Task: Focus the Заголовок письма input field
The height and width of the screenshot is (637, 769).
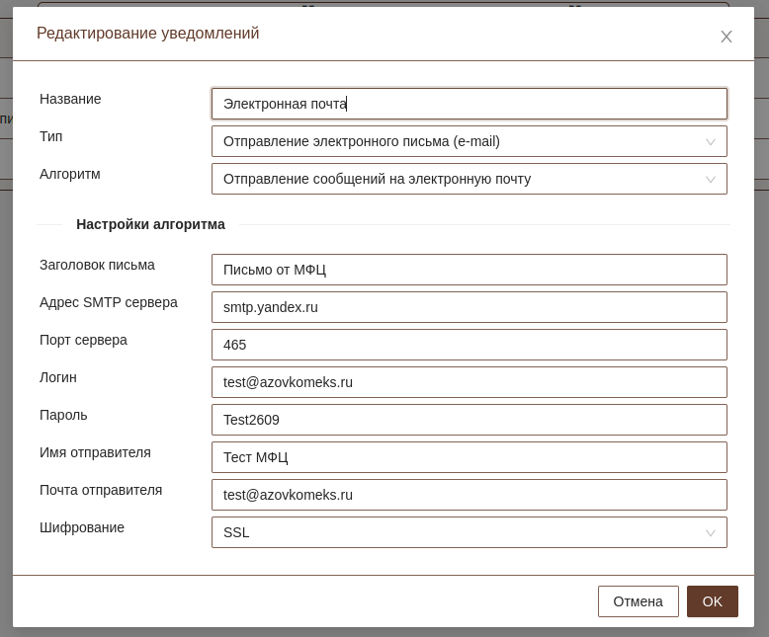Action: click(x=469, y=270)
